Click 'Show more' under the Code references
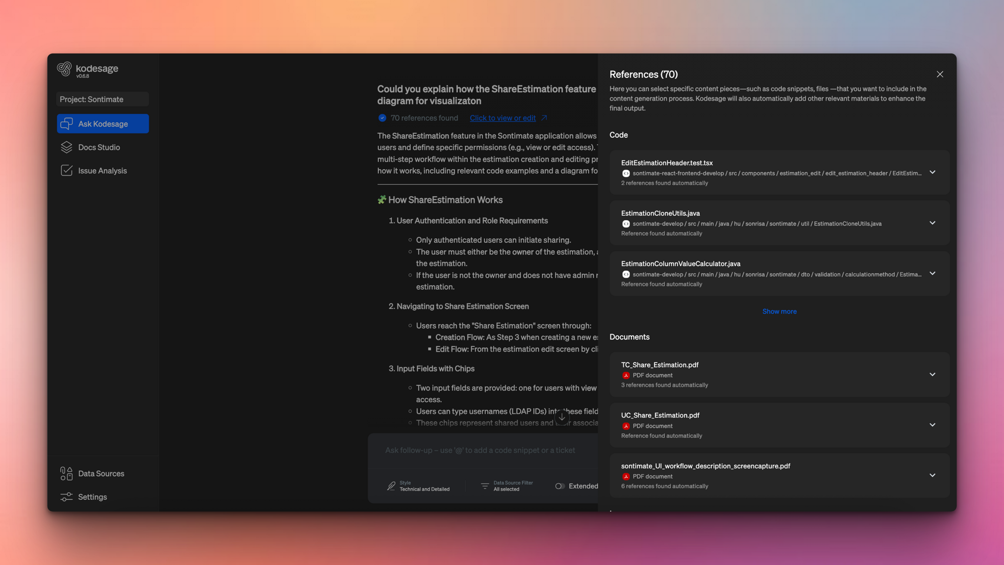Viewport: 1004px width, 565px height. 779,311
